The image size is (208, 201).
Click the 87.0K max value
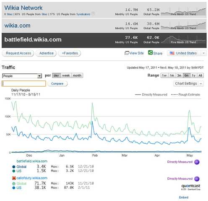click(x=69, y=188)
